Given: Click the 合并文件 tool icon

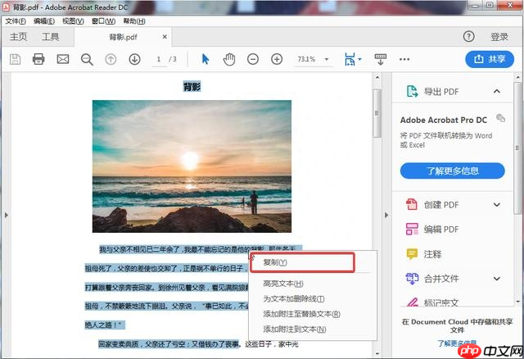Looking at the screenshot, I should point(412,279).
